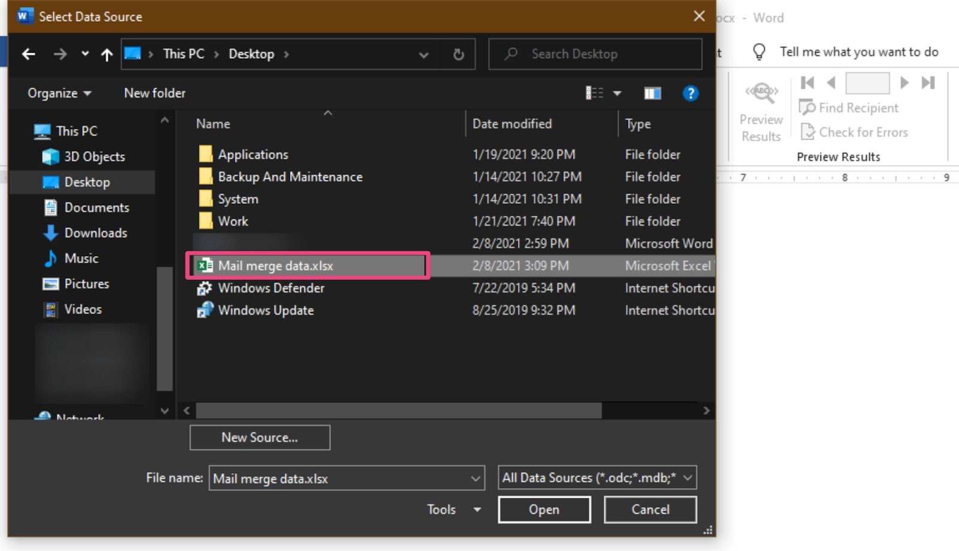Open Documents in the sidebar

[96, 207]
